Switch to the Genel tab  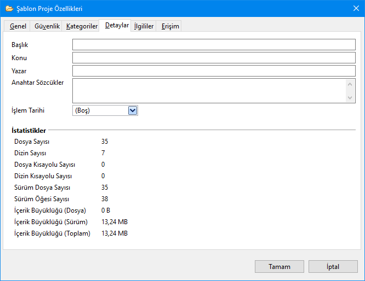coord(18,26)
